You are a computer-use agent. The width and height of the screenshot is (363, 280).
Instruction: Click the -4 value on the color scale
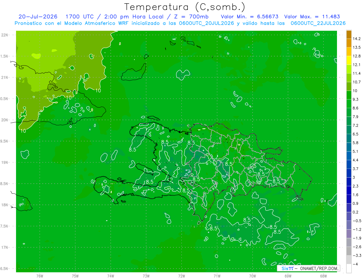(x=355, y=264)
